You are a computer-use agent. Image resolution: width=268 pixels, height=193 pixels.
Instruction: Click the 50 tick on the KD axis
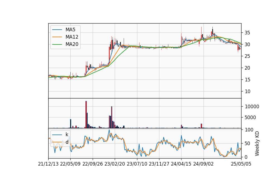coord(247,143)
